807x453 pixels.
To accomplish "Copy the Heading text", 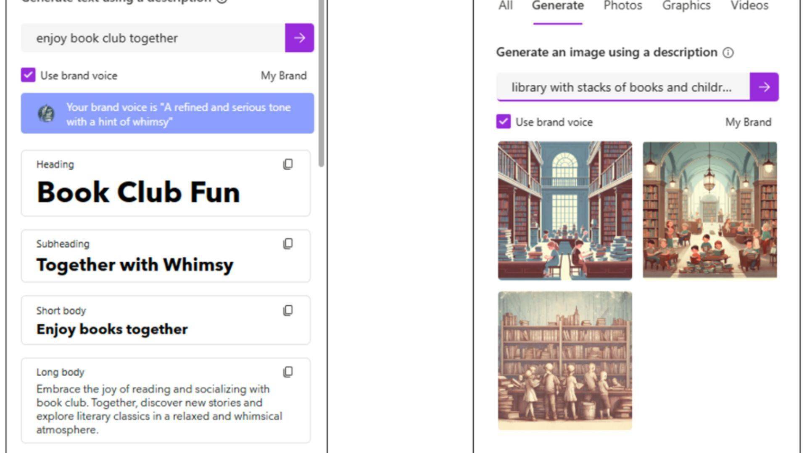I will coord(288,164).
